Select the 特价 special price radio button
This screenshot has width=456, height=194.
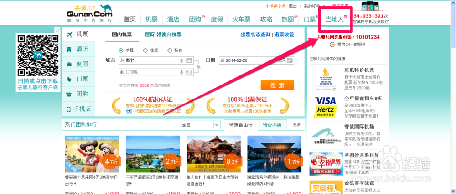[170, 50]
